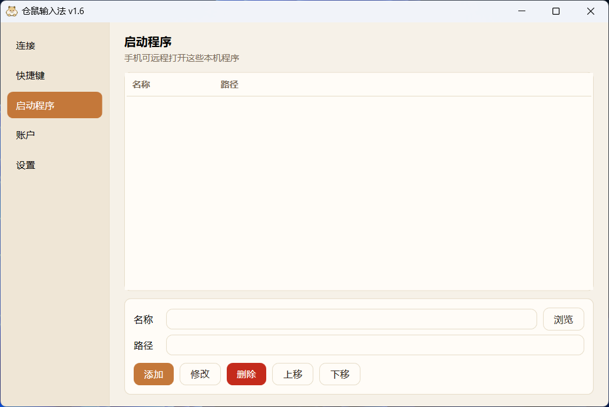609x407 pixels.
Task: Switch to the 快捷键 page
Action: tap(54, 75)
